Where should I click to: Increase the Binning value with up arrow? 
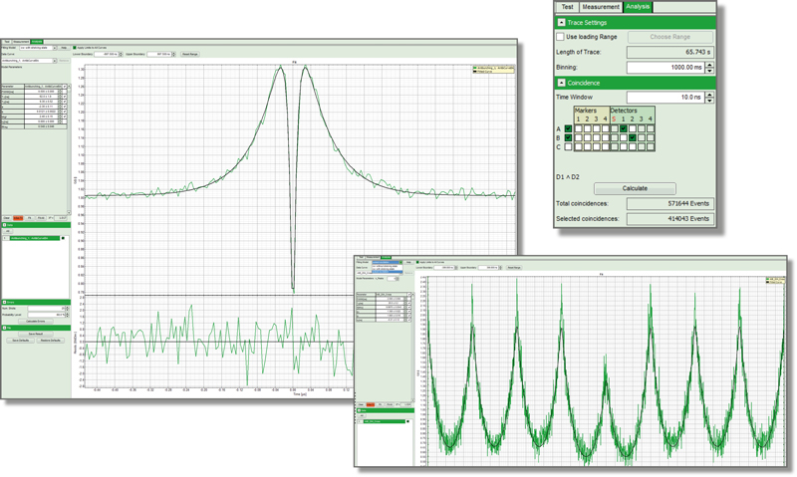[x=709, y=64]
